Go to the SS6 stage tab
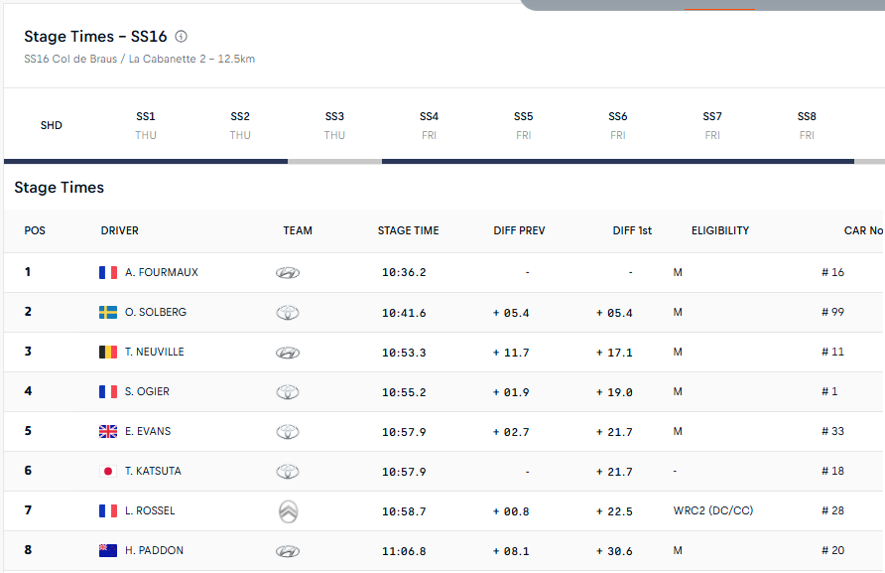The width and height of the screenshot is (885, 573). (618, 125)
